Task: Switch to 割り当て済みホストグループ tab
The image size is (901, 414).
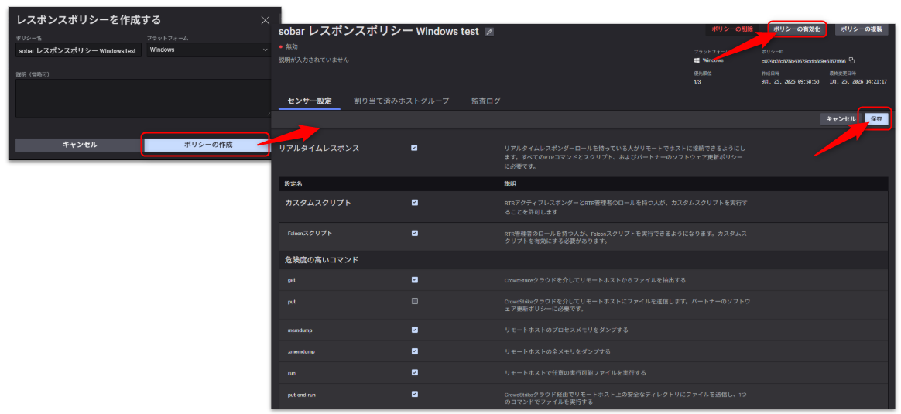Action: (x=401, y=101)
